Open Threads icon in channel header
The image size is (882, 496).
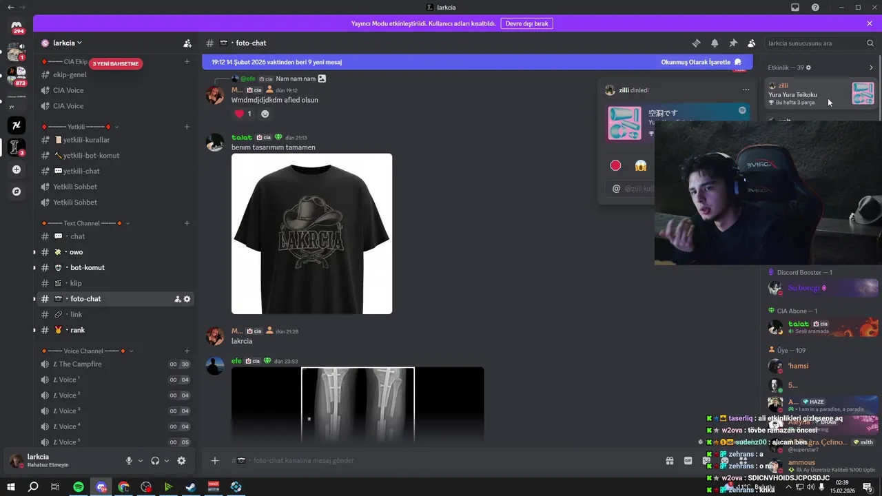click(x=696, y=43)
